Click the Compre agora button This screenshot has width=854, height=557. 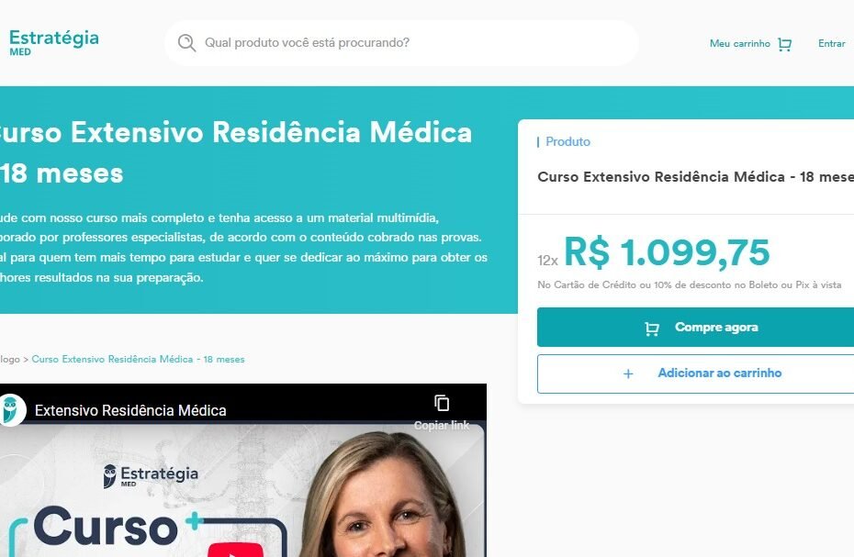[x=695, y=328]
